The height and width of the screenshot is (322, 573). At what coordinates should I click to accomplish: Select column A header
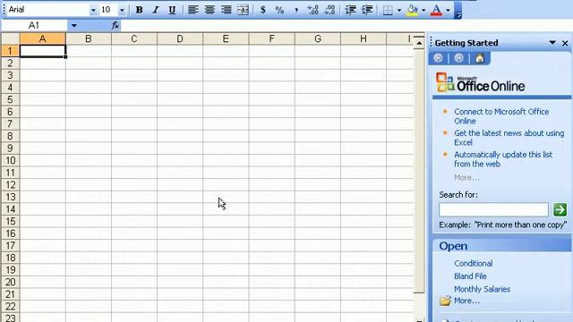pyautogui.click(x=43, y=38)
